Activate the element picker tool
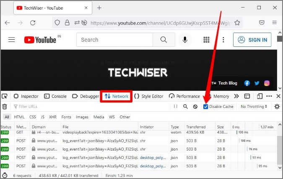283x179 pixels. point(5,96)
